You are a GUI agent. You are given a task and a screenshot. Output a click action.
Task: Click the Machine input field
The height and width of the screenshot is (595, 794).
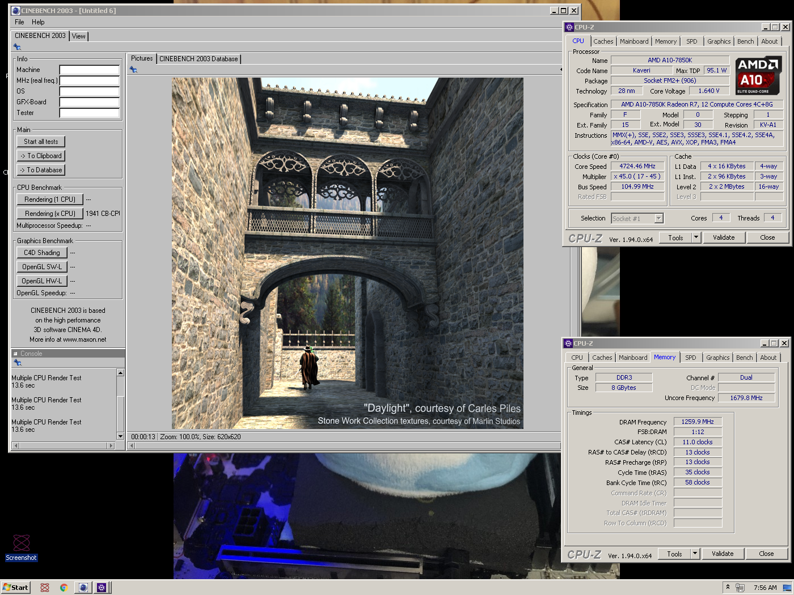coord(90,70)
